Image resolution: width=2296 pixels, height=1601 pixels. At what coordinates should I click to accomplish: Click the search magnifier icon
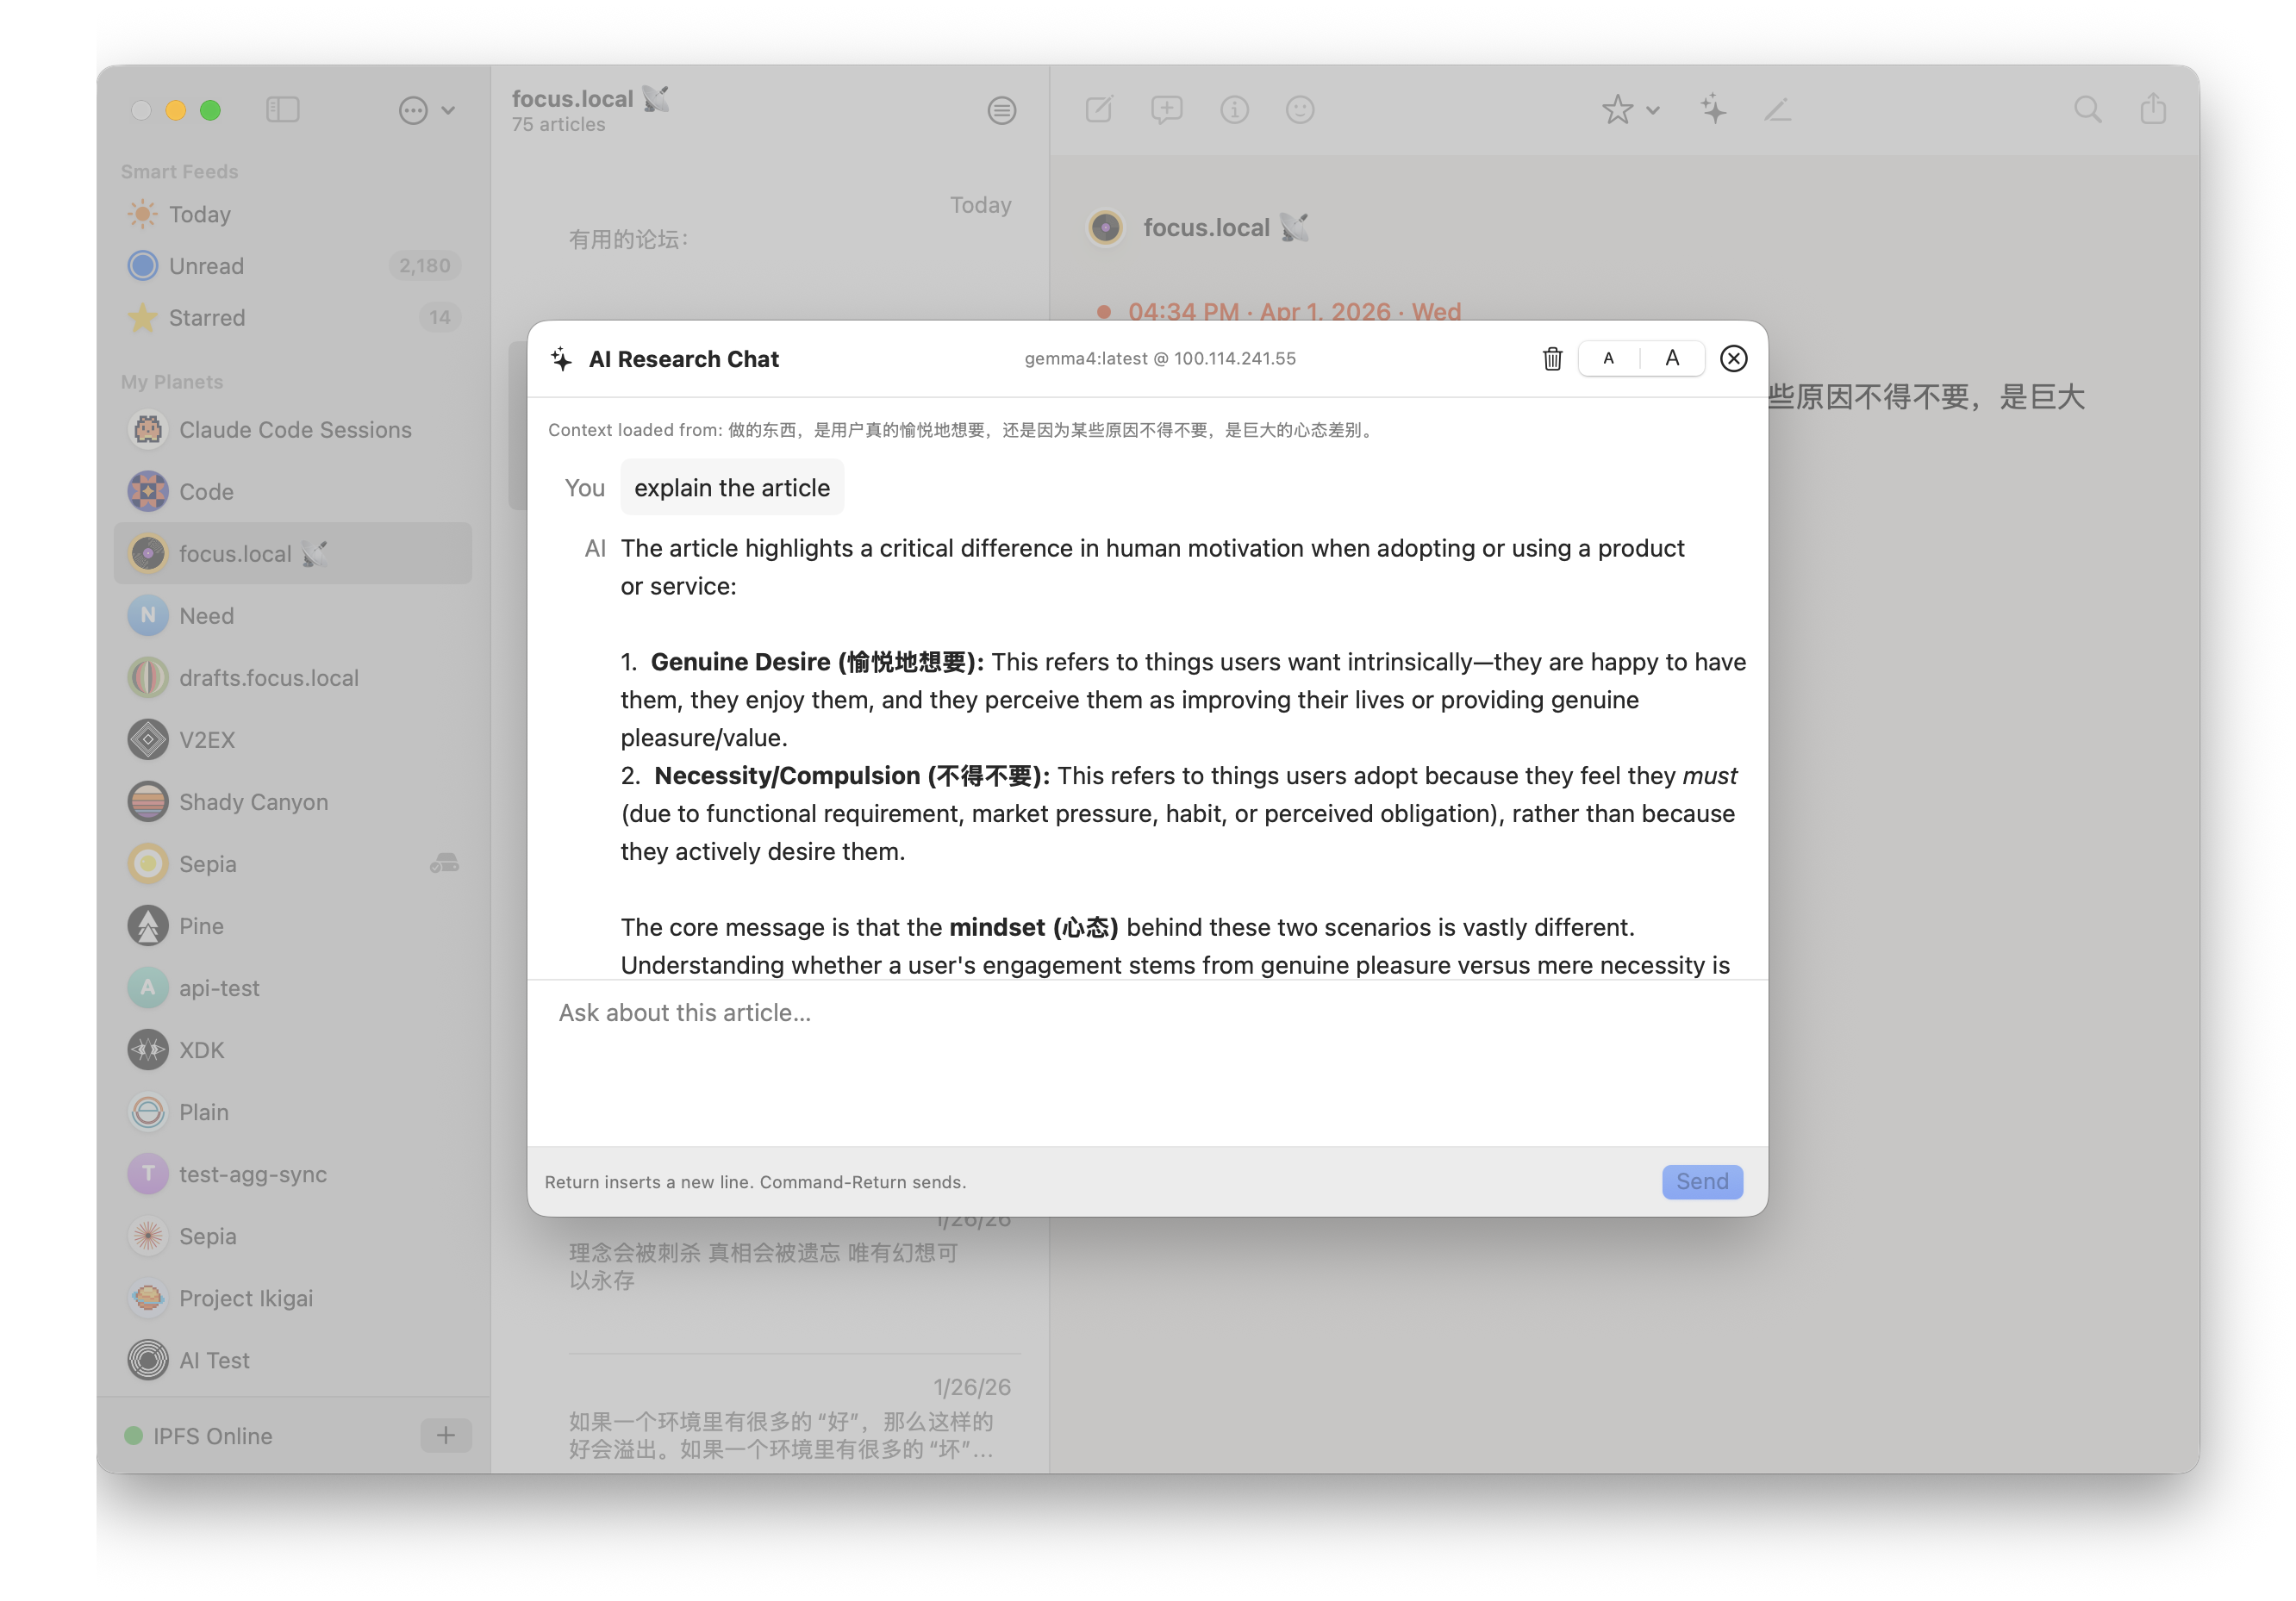(2087, 109)
